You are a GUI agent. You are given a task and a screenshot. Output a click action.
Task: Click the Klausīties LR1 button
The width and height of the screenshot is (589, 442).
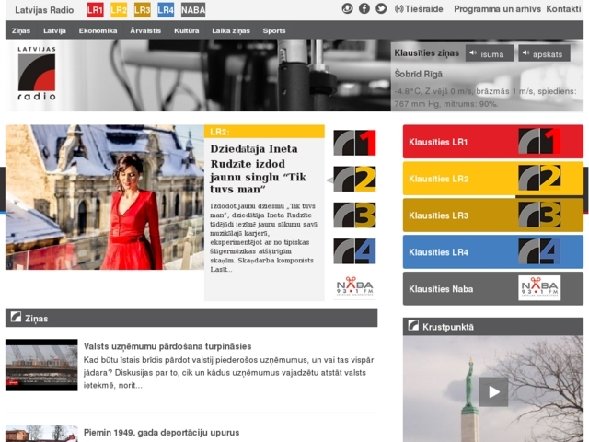[x=493, y=141]
